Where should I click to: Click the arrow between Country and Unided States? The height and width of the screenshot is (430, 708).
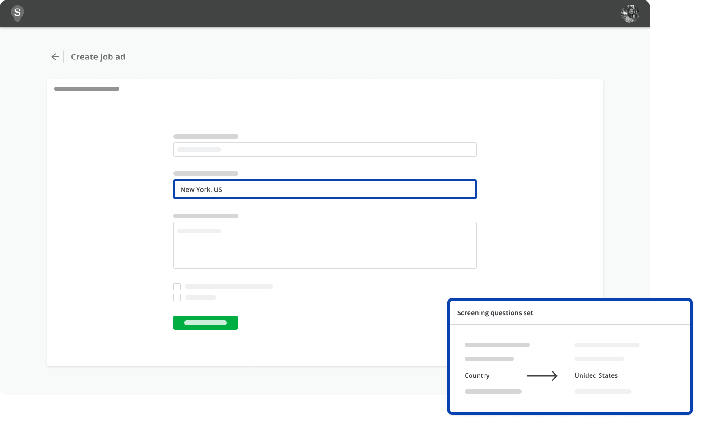pos(542,375)
